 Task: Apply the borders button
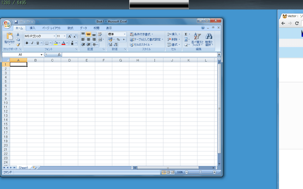[x=47, y=43]
